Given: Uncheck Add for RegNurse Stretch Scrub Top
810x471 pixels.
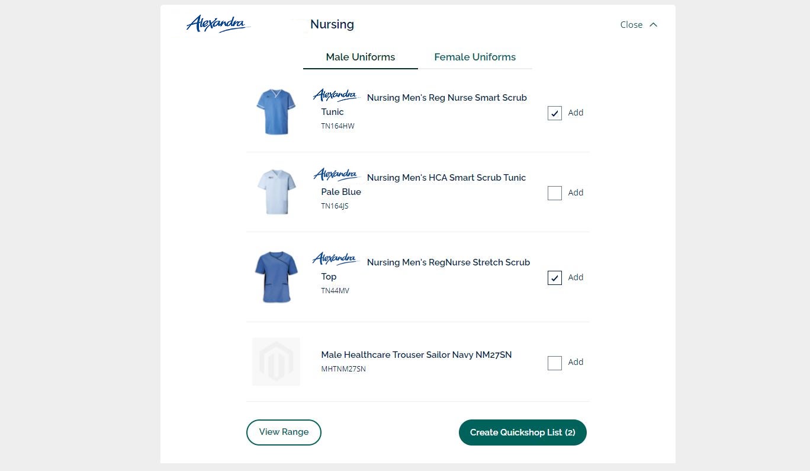Looking at the screenshot, I should pos(555,278).
